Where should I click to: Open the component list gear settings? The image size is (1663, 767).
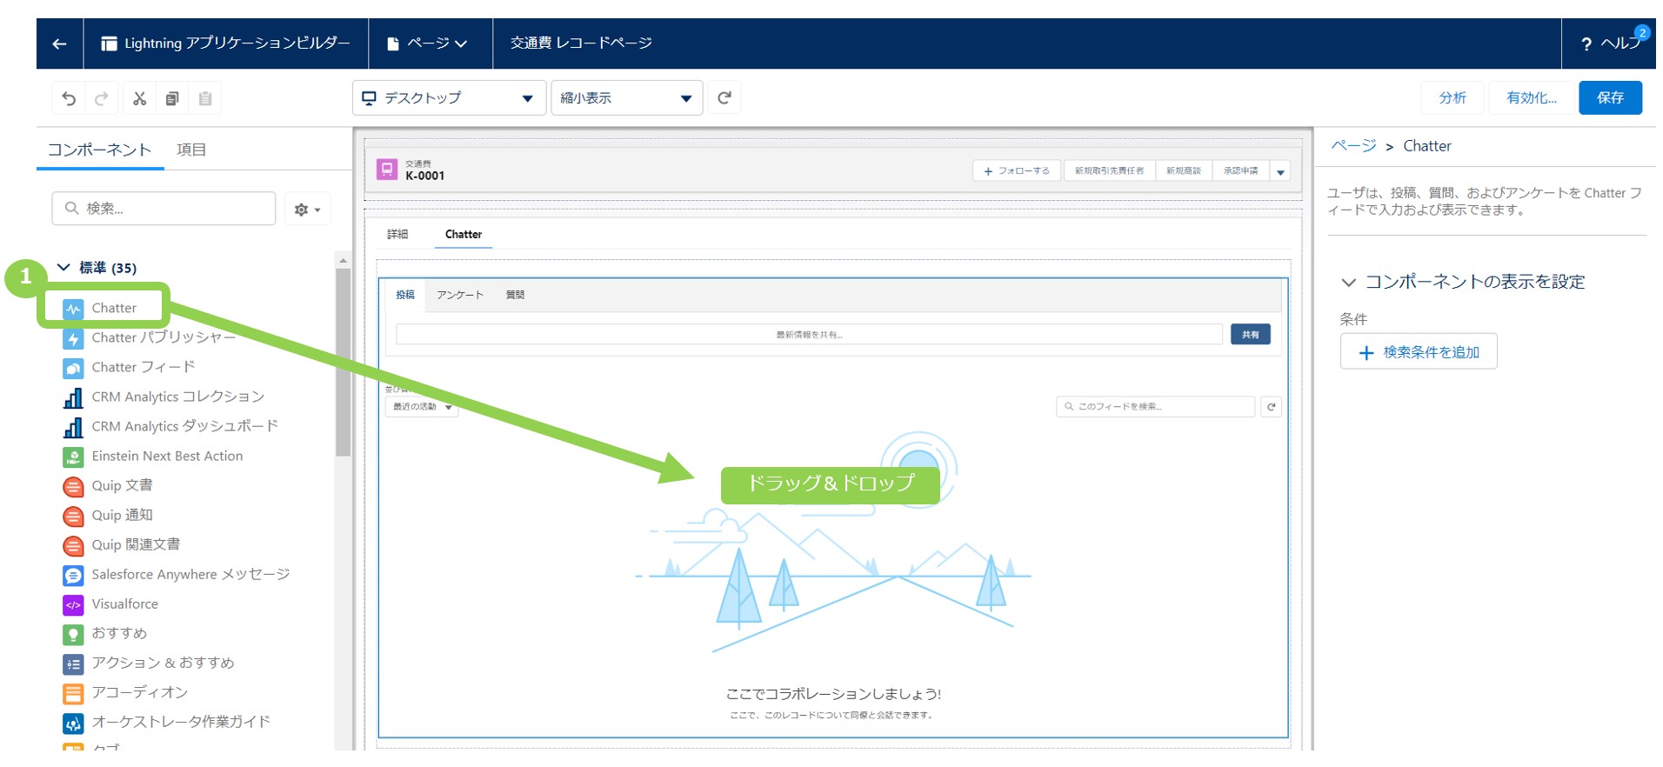tap(307, 210)
